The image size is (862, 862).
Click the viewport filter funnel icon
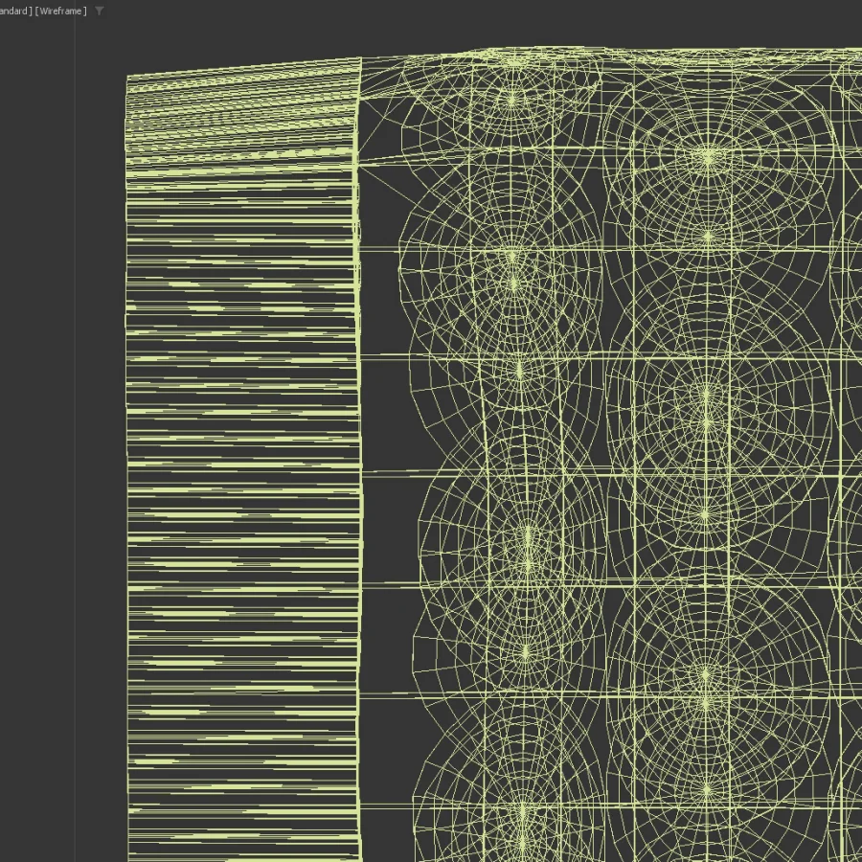(100, 11)
